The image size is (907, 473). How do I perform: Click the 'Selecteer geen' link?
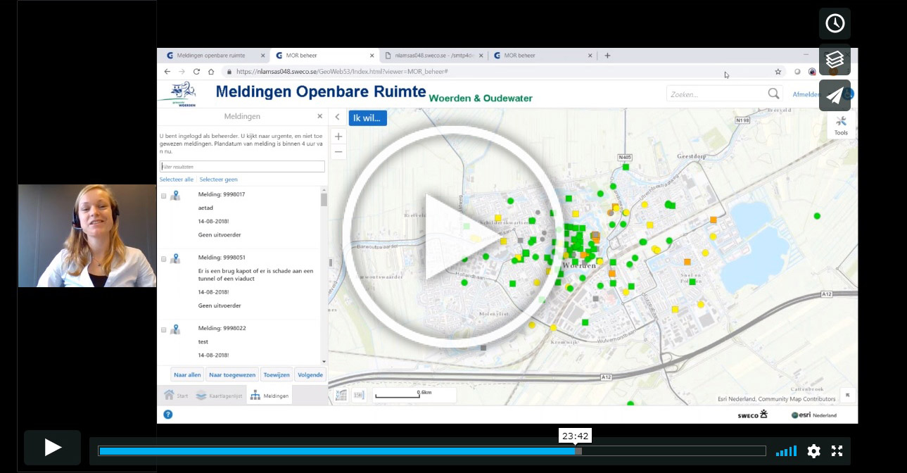[219, 179]
